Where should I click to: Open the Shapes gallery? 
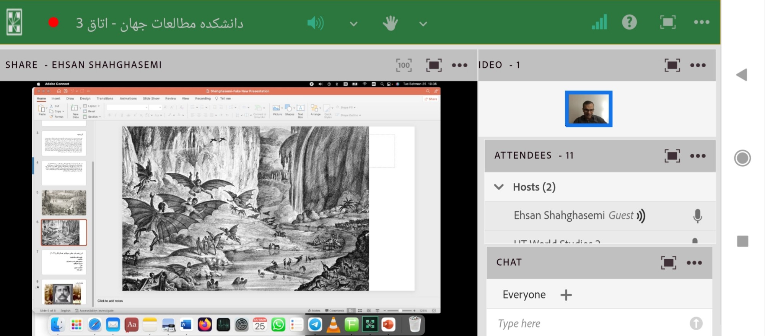290,110
